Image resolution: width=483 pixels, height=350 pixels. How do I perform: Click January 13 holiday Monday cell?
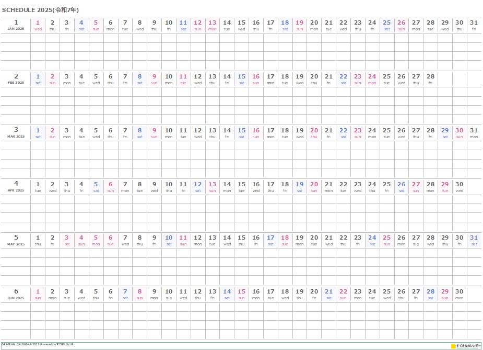pos(212,25)
